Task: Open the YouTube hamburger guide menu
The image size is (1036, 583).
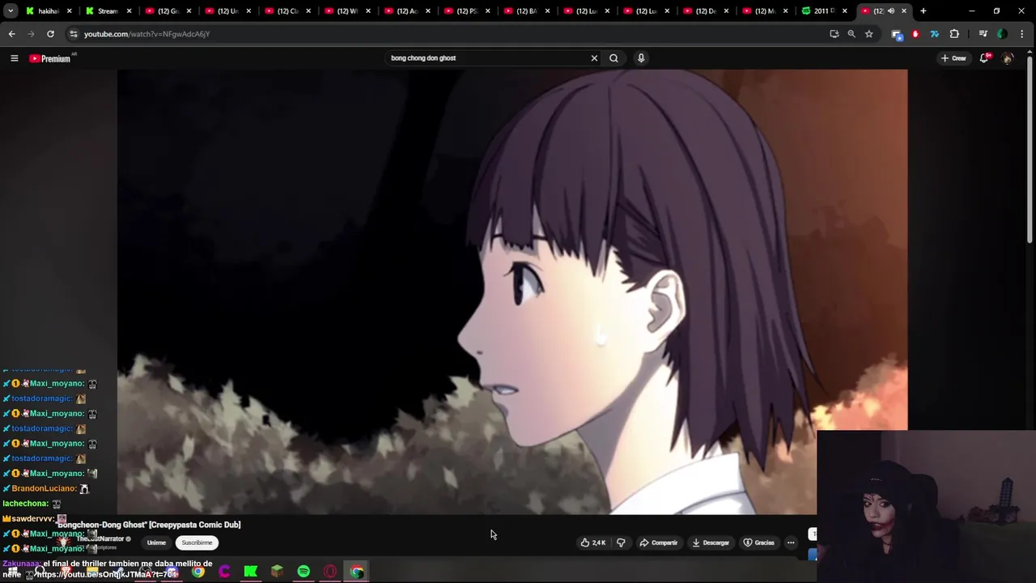Action: (x=14, y=58)
